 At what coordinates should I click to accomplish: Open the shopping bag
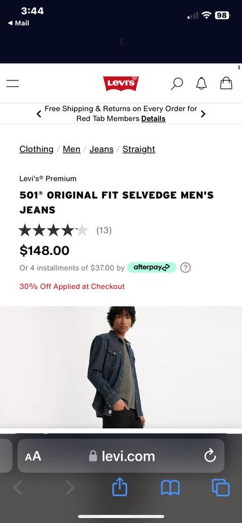tap(226, 83)
